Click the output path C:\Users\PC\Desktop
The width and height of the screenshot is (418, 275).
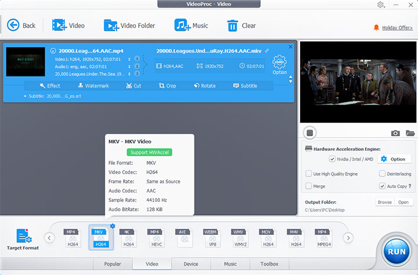click(x=325, y=210)
